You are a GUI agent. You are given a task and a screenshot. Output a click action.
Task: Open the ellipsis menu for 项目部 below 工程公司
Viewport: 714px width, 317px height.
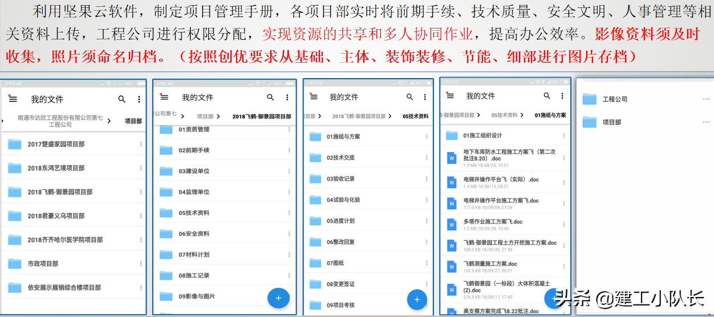[707, 122]
